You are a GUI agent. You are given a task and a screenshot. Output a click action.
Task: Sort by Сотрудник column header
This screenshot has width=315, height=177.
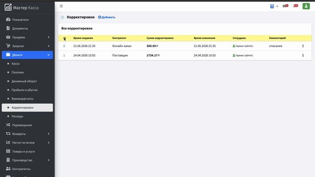[239, 38]
